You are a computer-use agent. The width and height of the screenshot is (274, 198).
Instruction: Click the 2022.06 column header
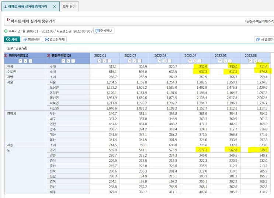click(251, 55)
